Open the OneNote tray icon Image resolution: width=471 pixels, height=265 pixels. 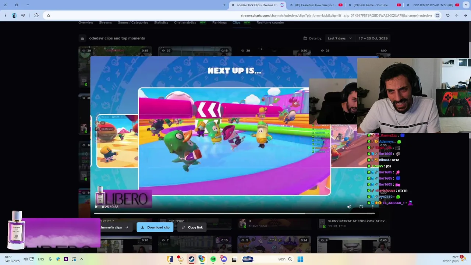click(66, 259)
